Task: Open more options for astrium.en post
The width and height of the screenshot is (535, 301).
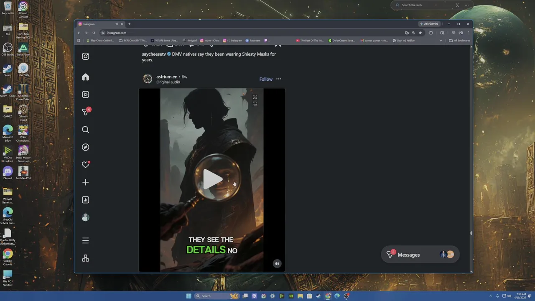Action: (x=279, y=79)
